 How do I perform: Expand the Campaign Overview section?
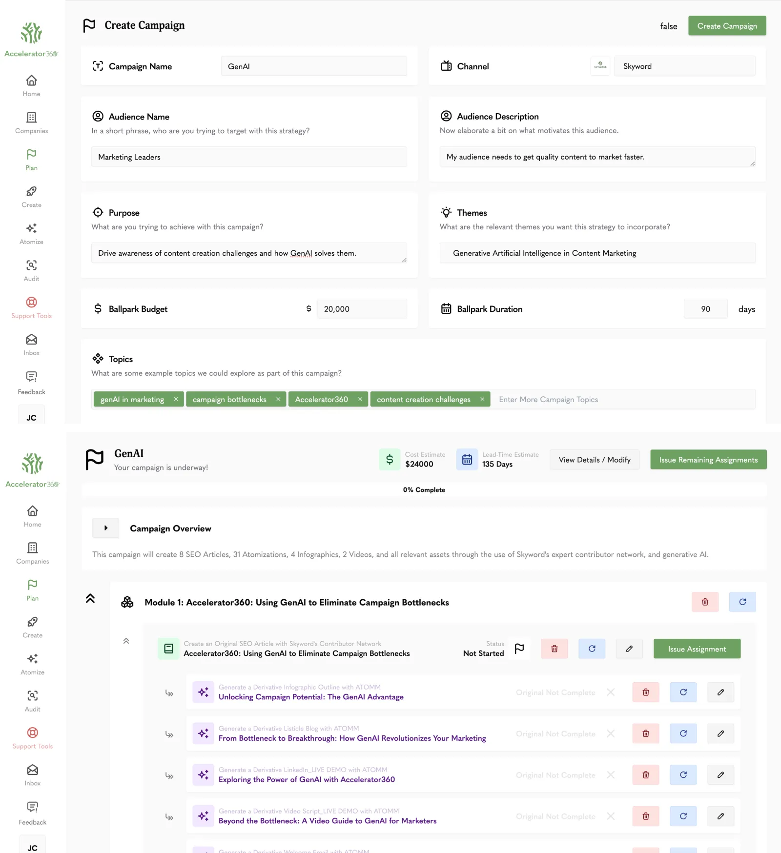coord(106,528)
